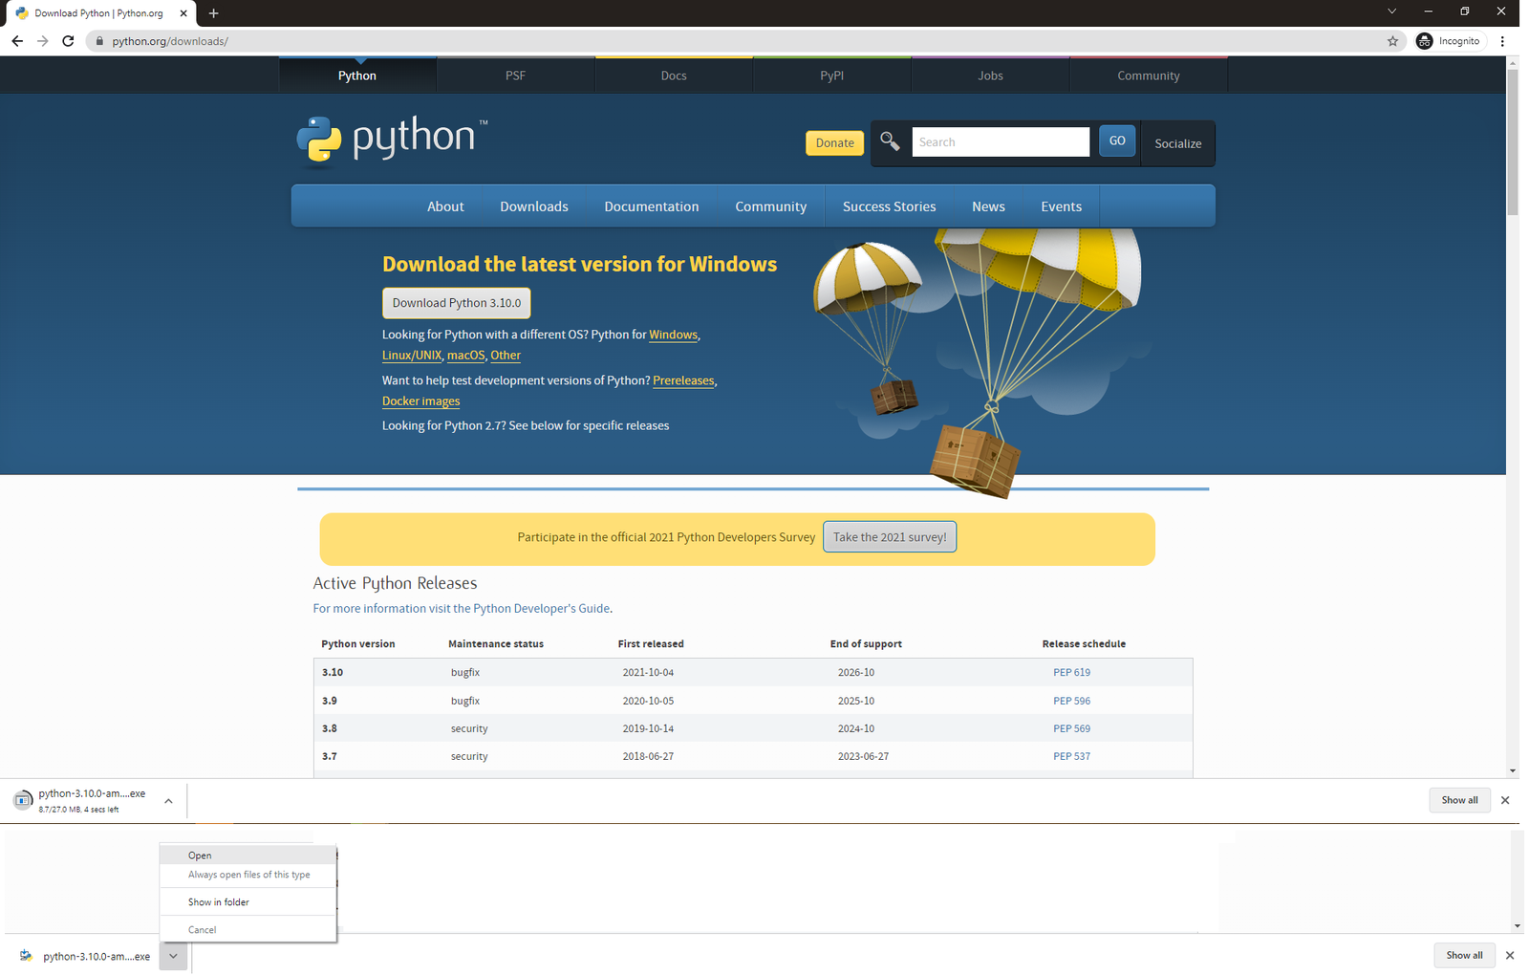Click the Take the 2021 survey button

pos(889,536)
